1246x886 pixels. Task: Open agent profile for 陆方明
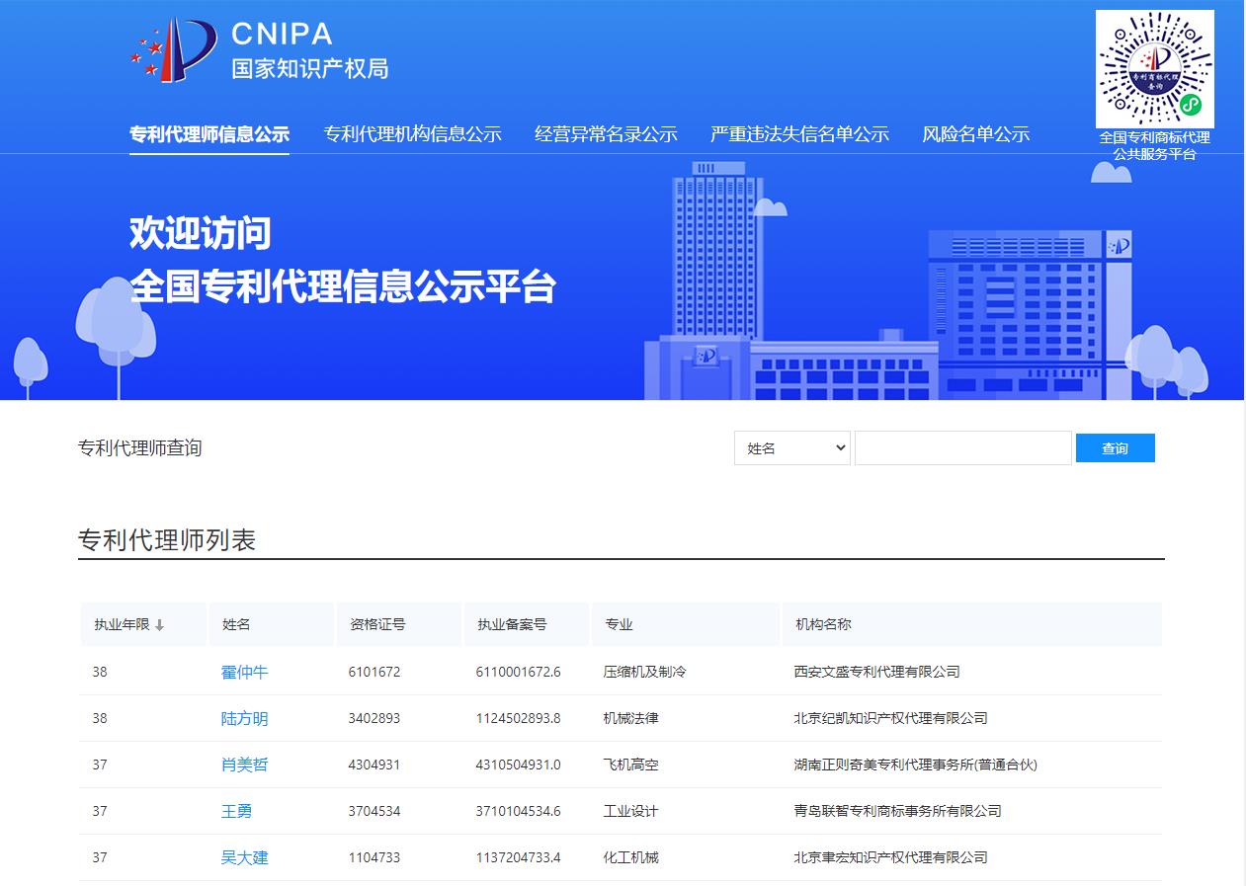244,719
